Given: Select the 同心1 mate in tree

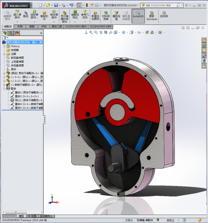Looking at the screenshot, I should coord(27,100).
